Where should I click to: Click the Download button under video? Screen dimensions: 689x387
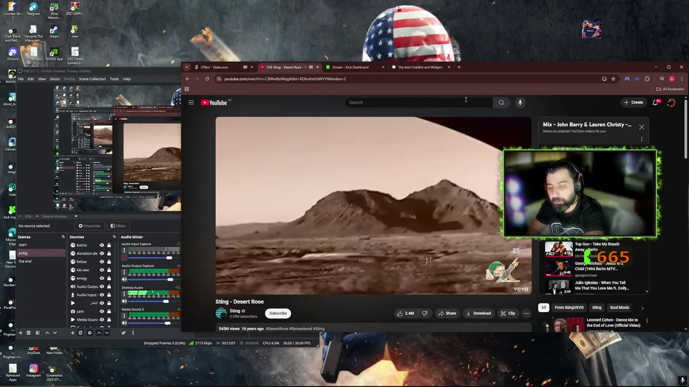click(x=479, y=313)
